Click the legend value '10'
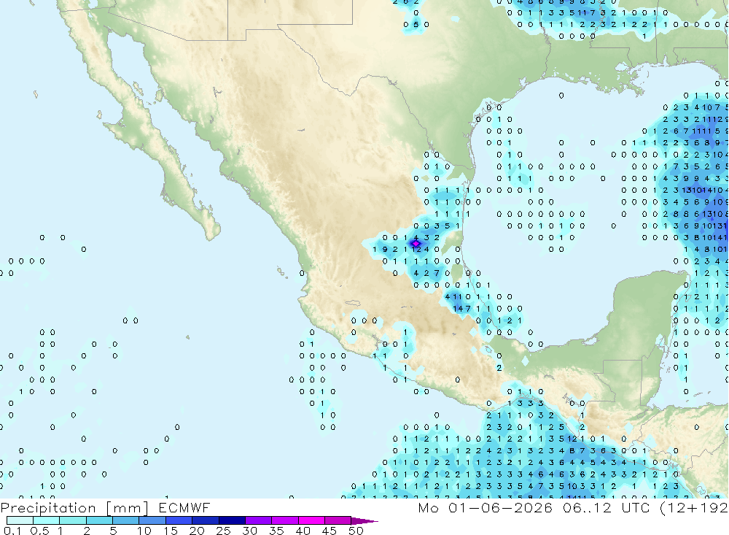729x535 pixels. (144, 531)
